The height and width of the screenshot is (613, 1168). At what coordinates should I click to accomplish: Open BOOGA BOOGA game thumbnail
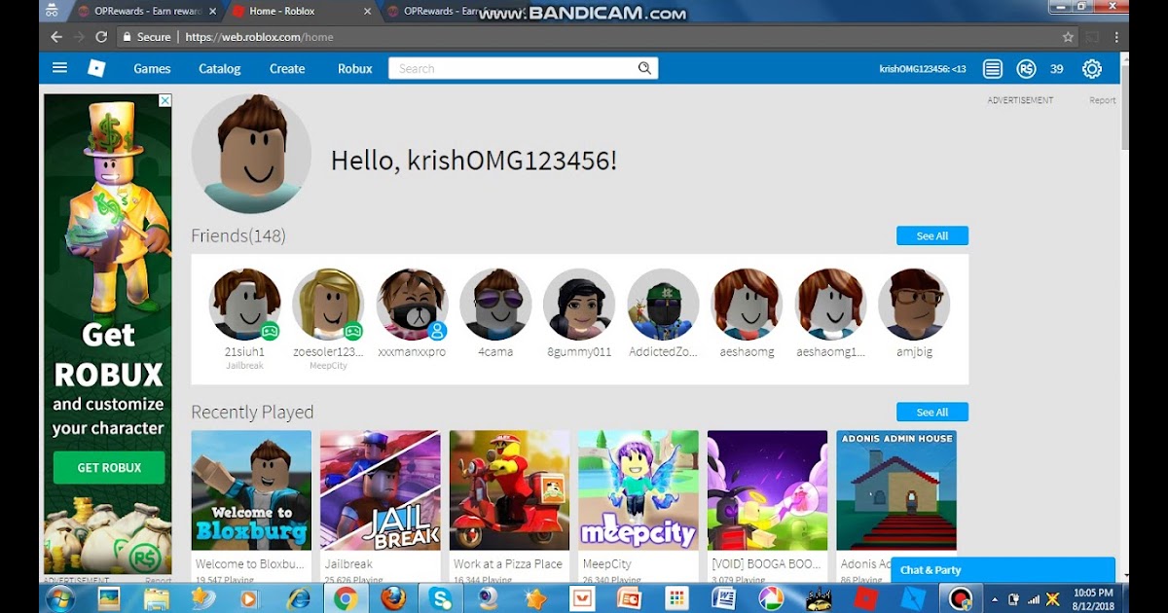pyautogui.click(x=768, y=490)
